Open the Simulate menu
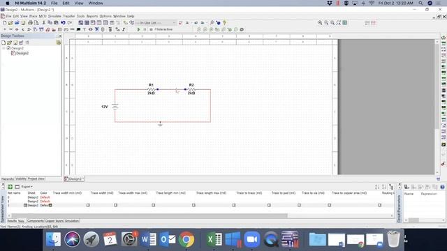Viewport: 447px width, 251px height. tap(54, 16)
